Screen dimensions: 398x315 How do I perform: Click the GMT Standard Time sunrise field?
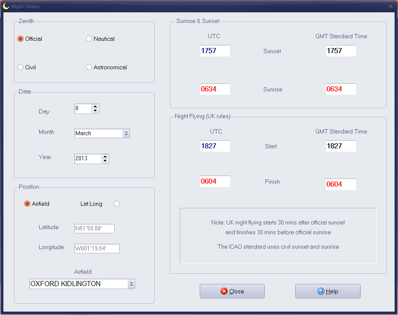click(341, 89)
